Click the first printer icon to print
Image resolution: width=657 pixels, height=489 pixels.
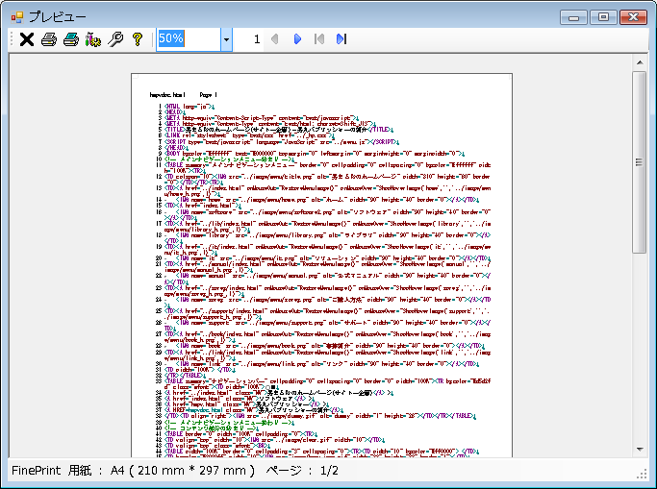[49, 39]
